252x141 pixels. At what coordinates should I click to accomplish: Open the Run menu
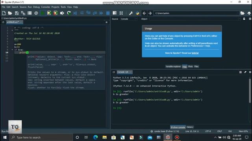30,7
